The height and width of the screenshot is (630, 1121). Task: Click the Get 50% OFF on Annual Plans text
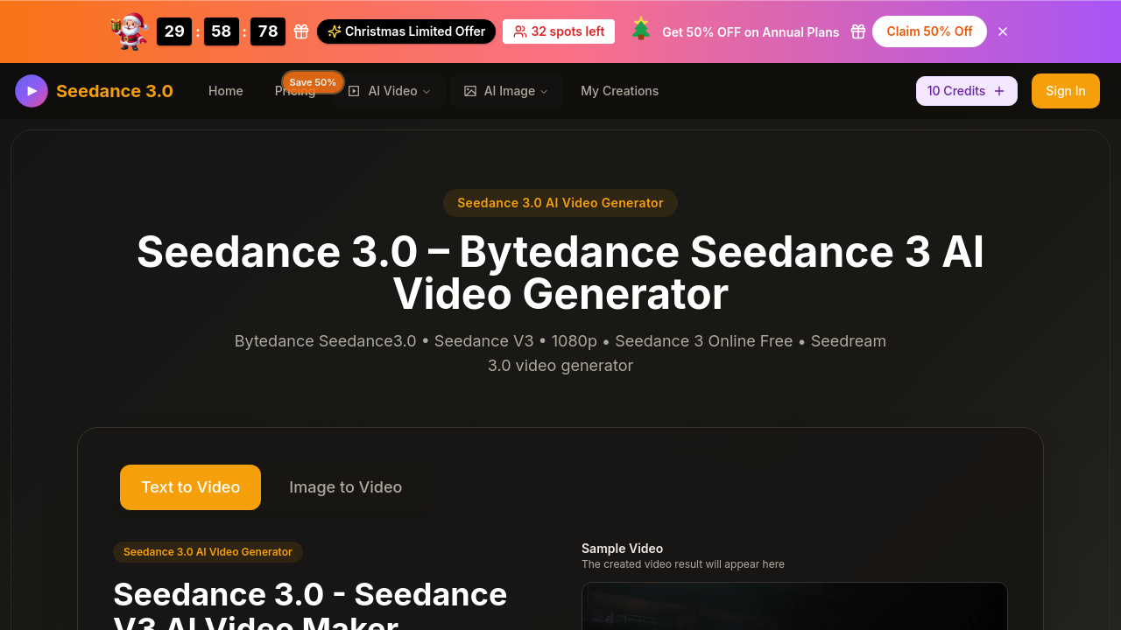pos(751,31)
